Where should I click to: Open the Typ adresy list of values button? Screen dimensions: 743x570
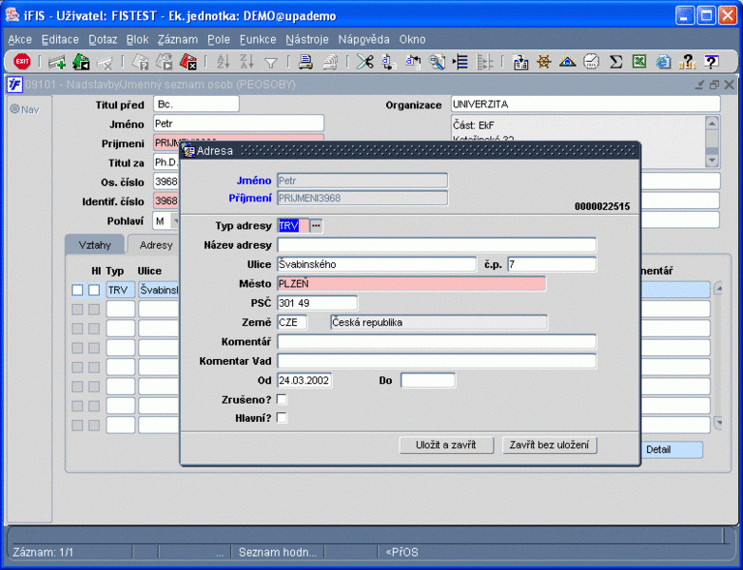[x=317, y=226]
